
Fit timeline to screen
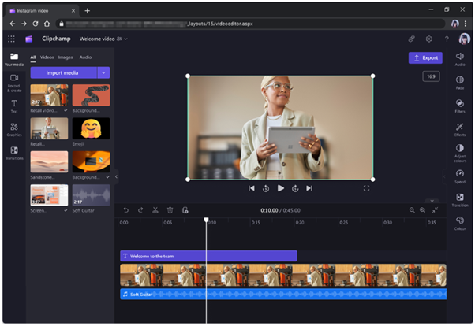(435, 210)
